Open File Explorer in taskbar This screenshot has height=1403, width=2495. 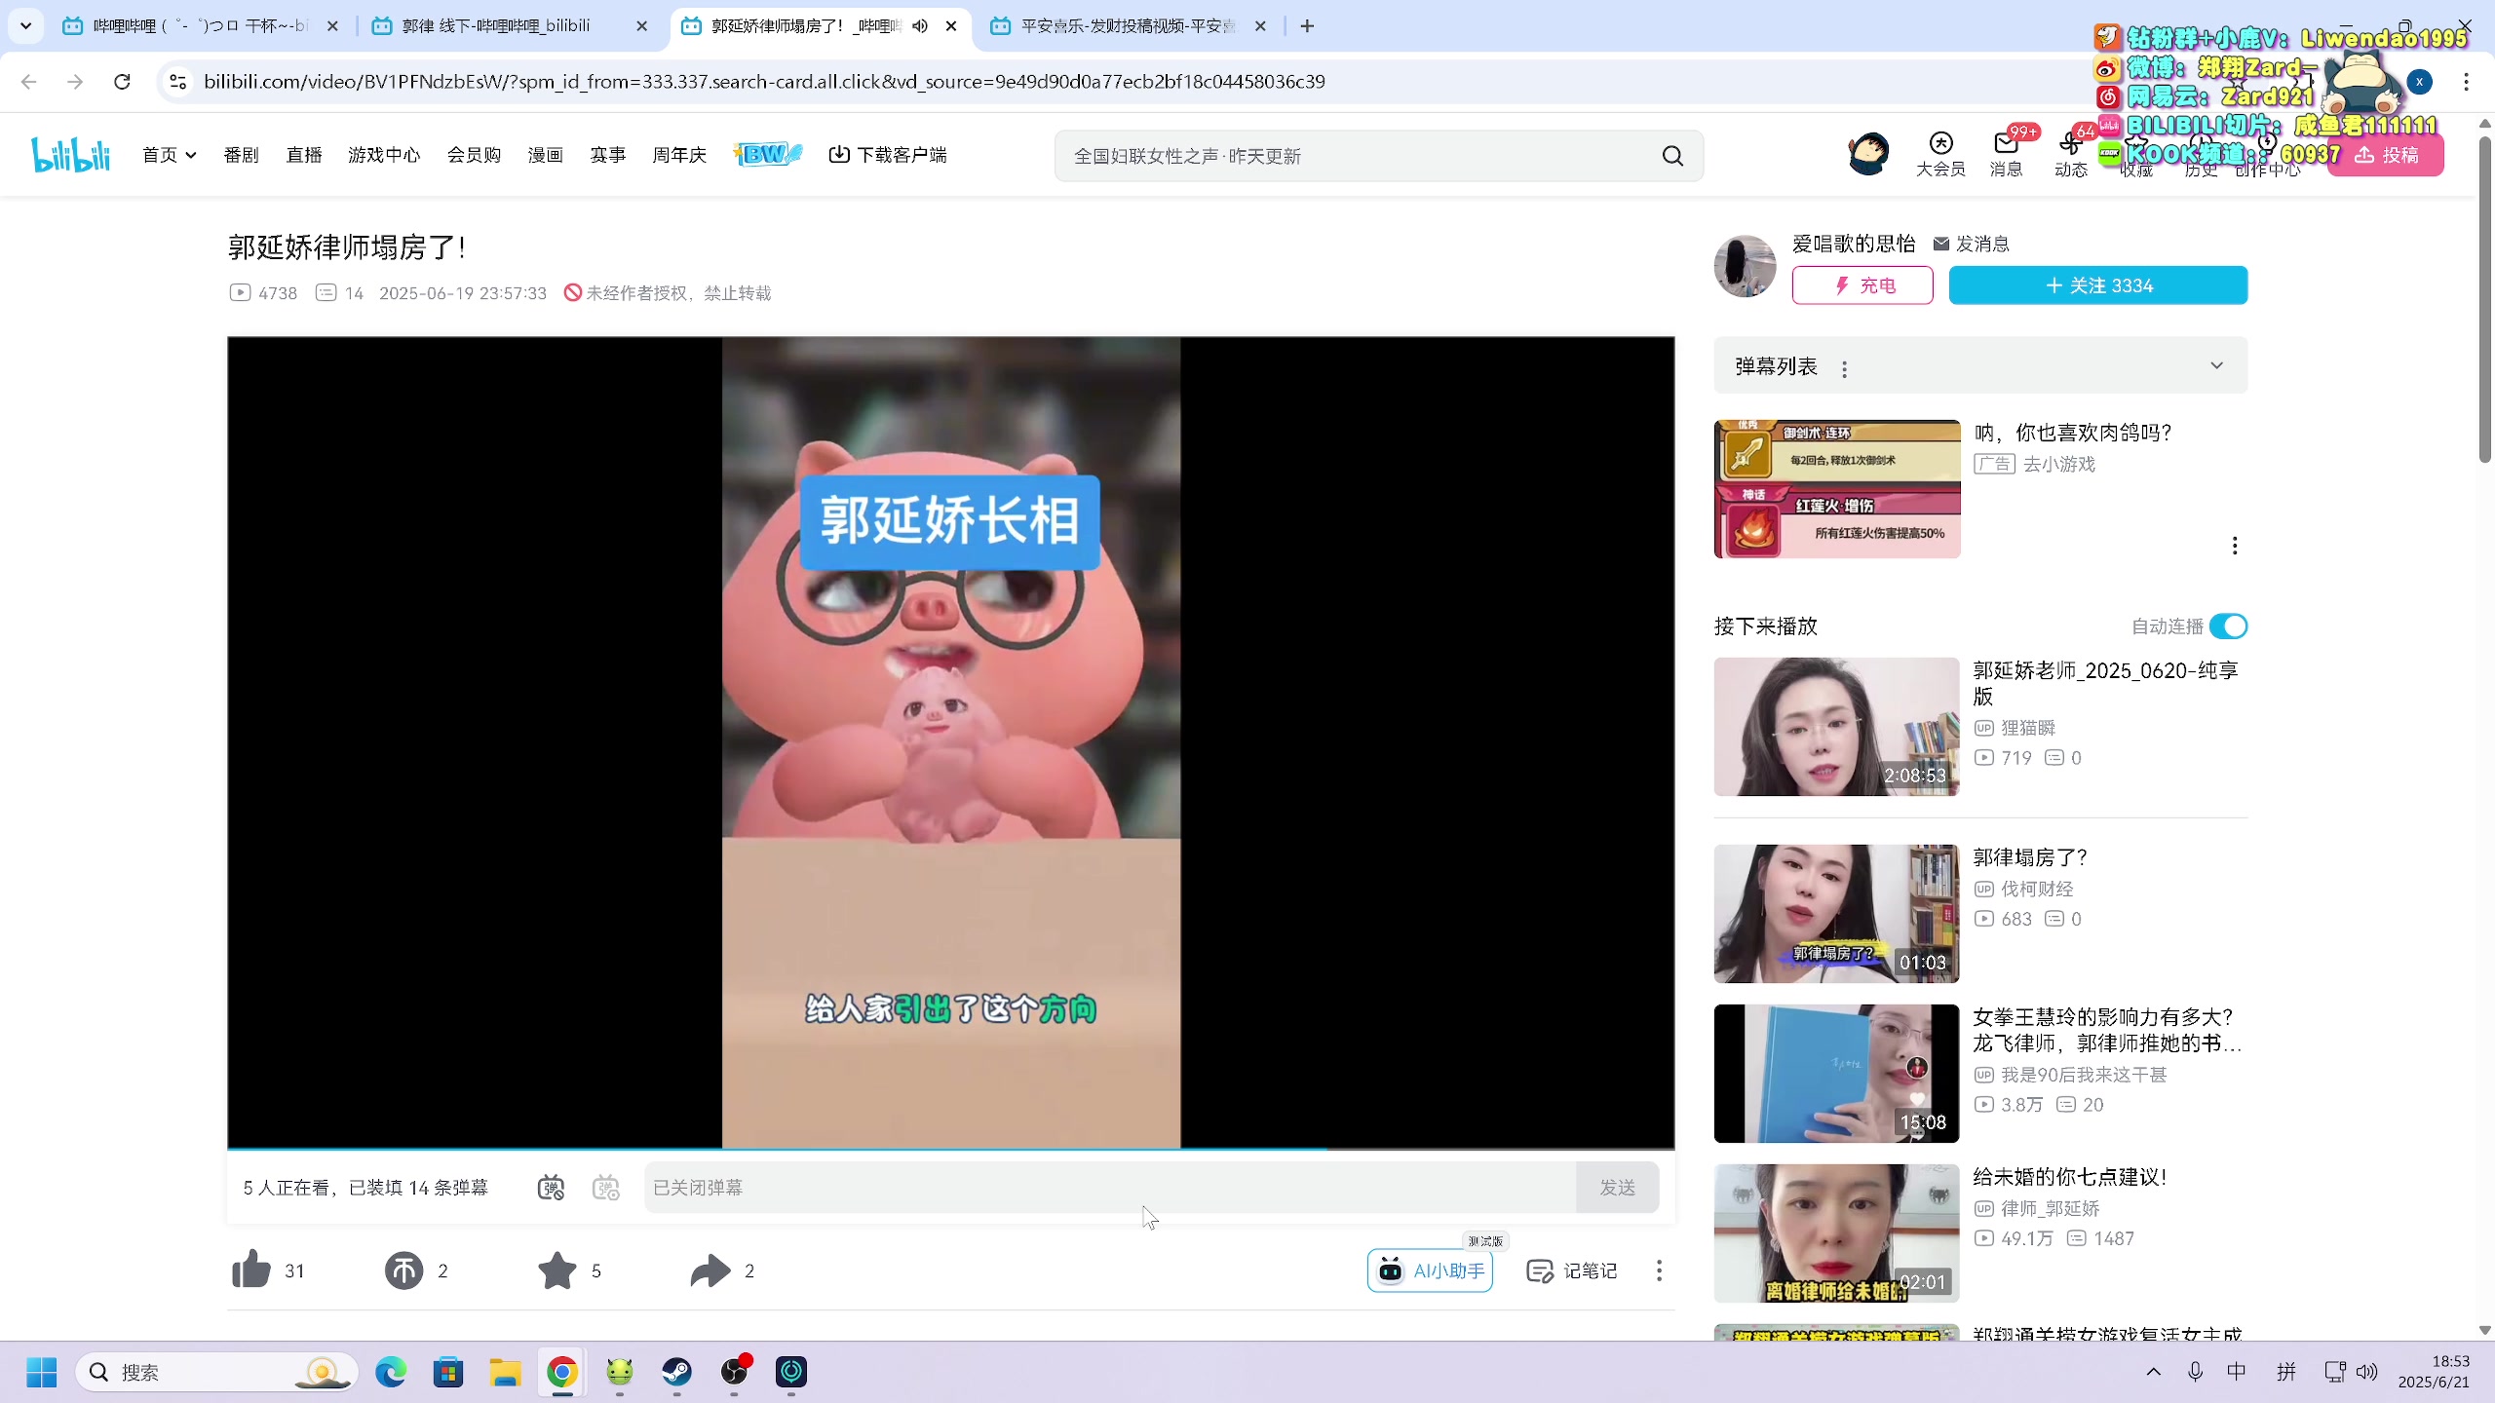505,1372
